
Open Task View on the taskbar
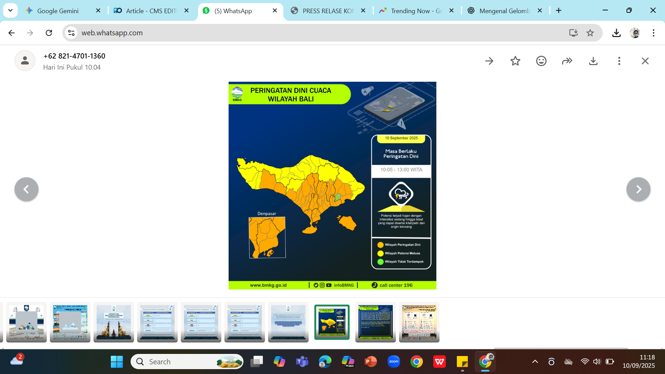257,362
